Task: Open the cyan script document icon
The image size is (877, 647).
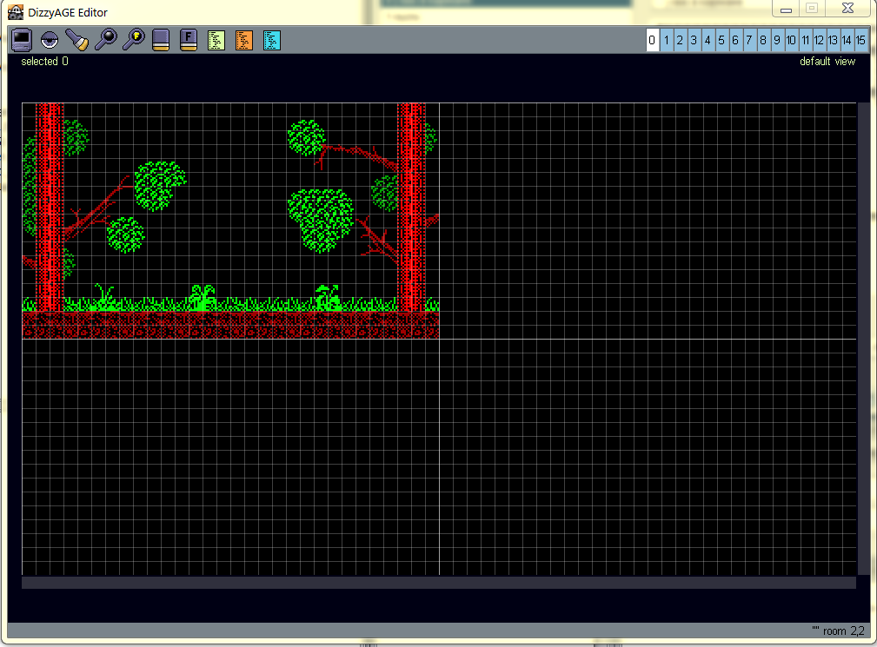Action: pyautogui.click(x=272, y=40)
